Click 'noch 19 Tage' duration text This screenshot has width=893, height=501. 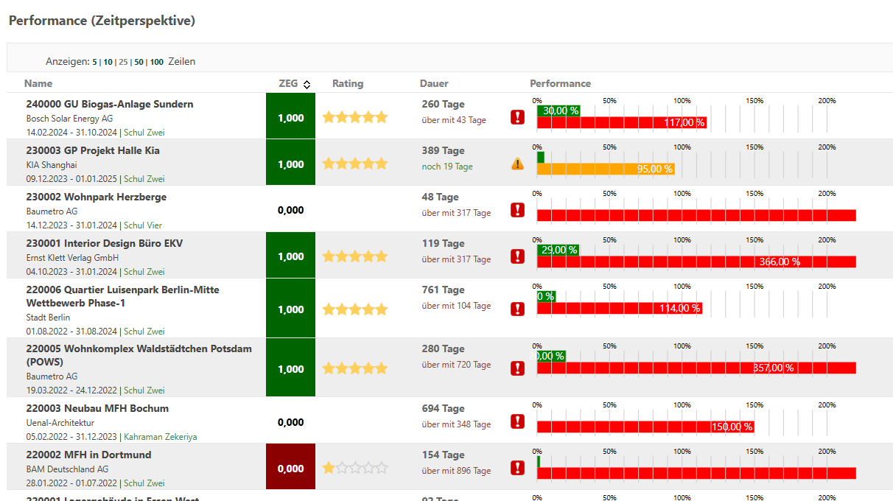[447, 167]
